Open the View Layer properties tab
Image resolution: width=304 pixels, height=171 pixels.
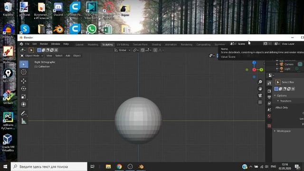point(269,104)
